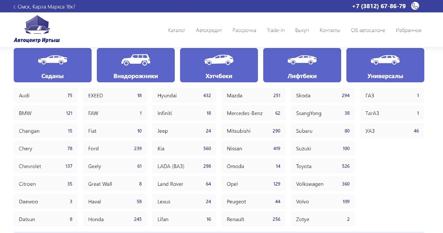
Task: Choose the Audi brand
Action: [46, 95]
